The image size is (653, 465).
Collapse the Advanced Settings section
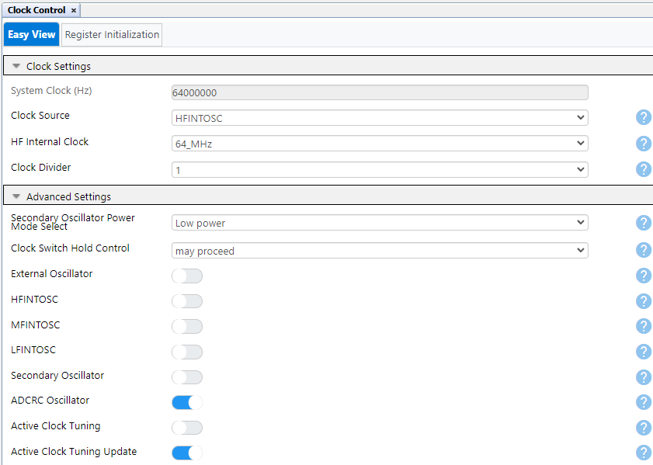point(16,195)
